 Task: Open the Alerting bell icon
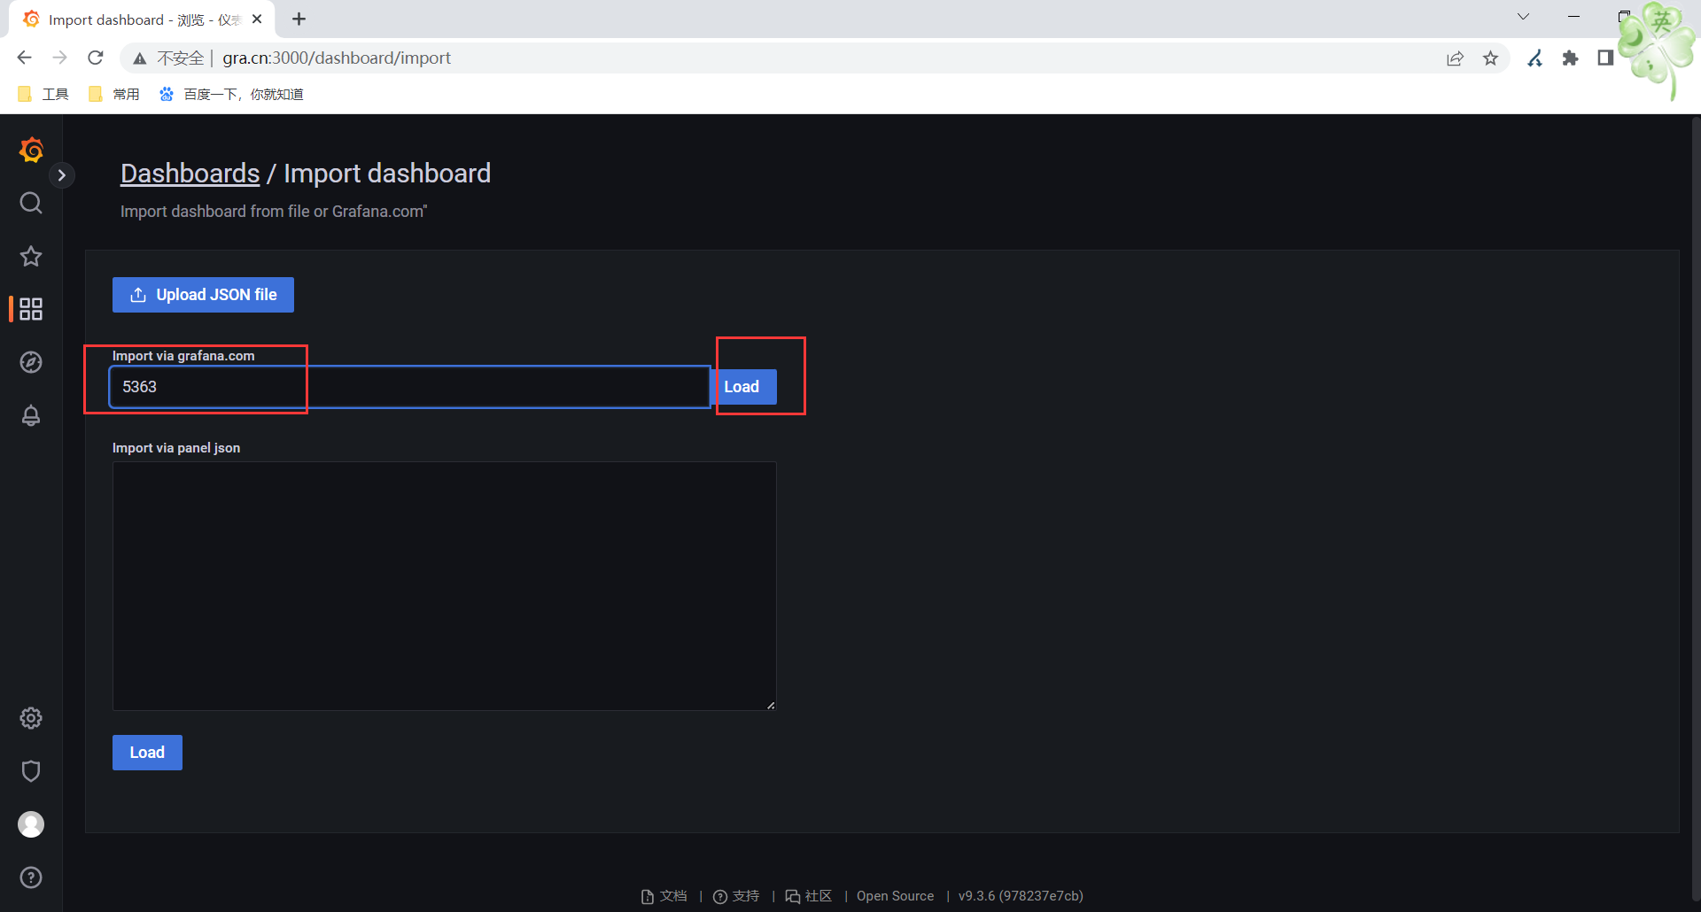(31, 415)
